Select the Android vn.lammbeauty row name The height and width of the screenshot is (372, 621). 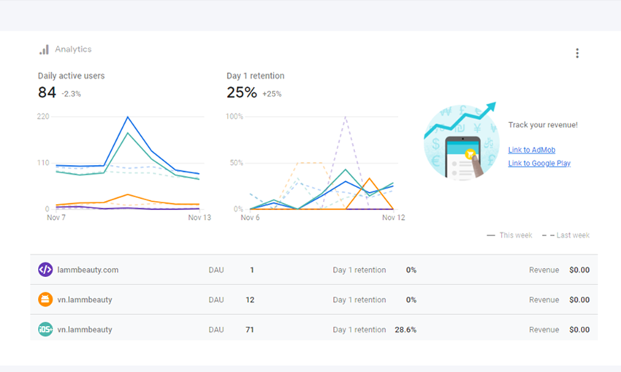tap(84, 300)
